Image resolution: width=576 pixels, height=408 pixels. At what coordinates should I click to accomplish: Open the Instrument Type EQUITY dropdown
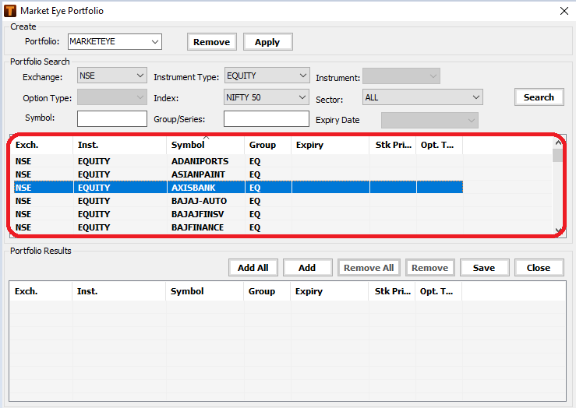[267, 76]
